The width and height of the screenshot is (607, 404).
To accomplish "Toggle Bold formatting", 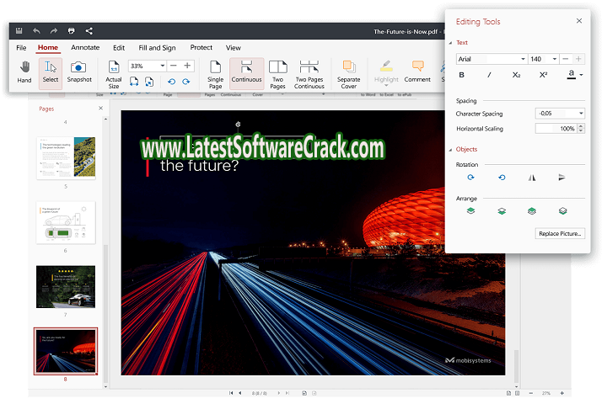I will point(461,75).
